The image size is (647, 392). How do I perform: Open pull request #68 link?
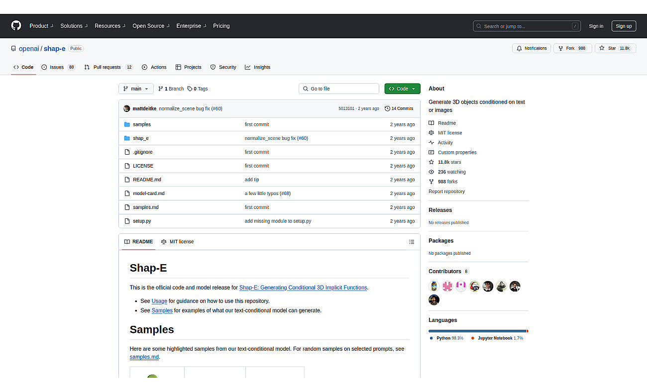[x=285, y=194]
